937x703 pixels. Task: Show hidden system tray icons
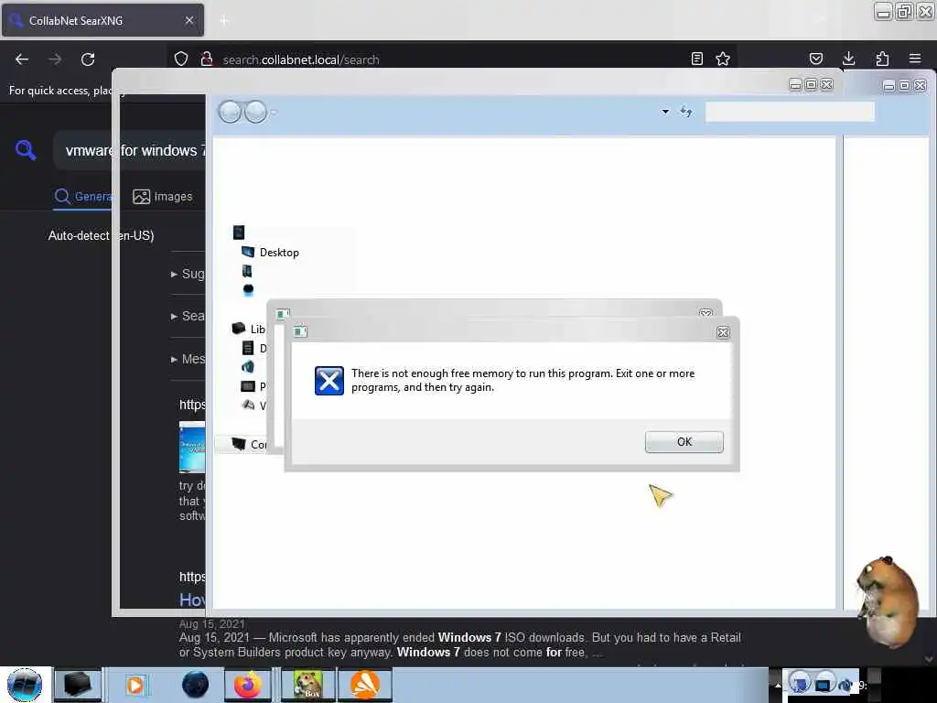point(778,685)
